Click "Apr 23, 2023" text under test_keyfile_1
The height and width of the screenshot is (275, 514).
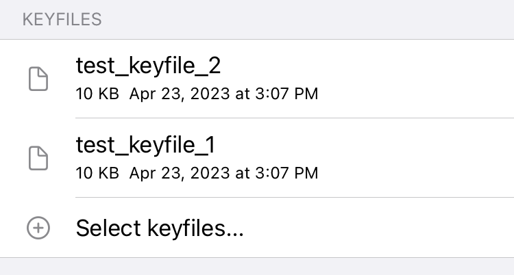[180, 173]
